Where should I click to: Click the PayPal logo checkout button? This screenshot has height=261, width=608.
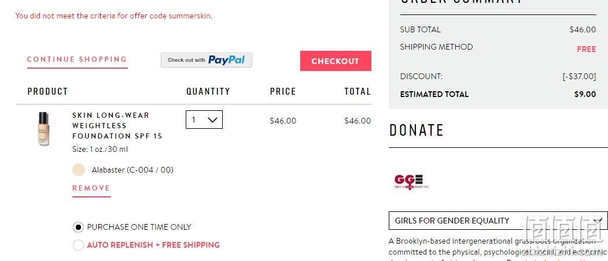coord(207,60)
